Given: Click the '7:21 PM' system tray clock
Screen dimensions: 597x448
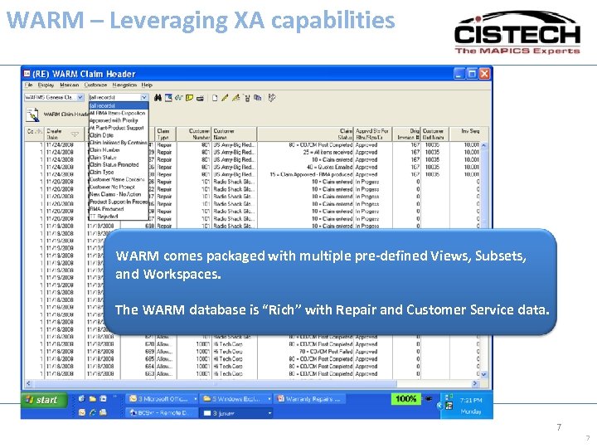Looking at the screenshot, I should point(471,400).
